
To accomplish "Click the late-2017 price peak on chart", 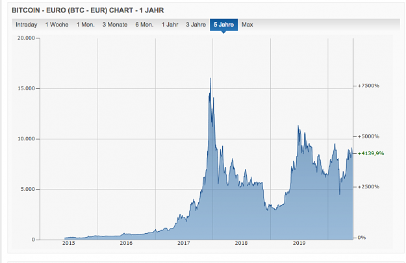I will (210, 79).
